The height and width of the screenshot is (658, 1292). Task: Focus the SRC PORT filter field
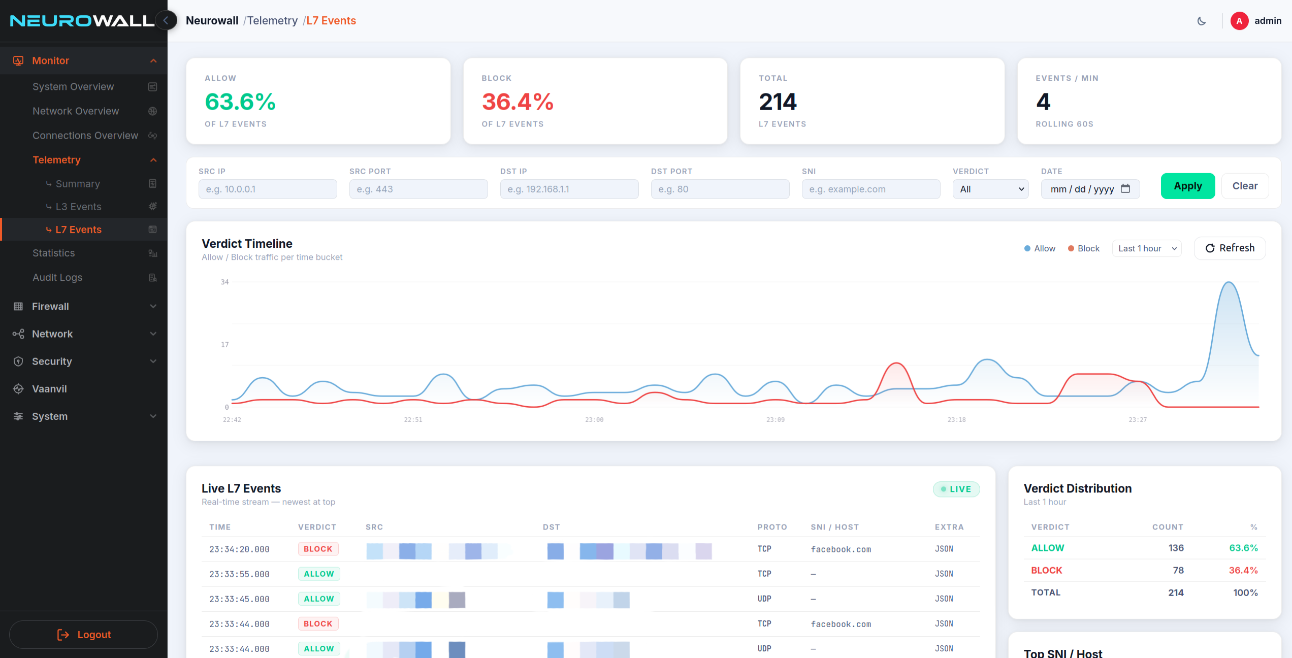pos(418,189)
